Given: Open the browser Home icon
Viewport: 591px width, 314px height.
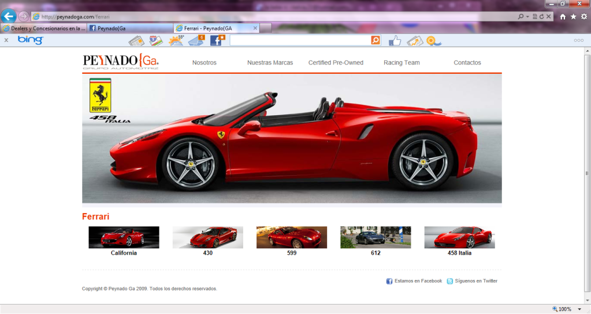Looking at the screenshot, I should 563,17.
